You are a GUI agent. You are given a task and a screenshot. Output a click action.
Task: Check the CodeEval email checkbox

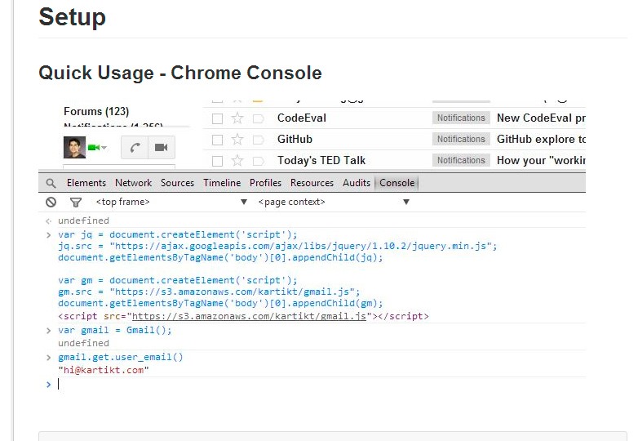coord(217,118)
